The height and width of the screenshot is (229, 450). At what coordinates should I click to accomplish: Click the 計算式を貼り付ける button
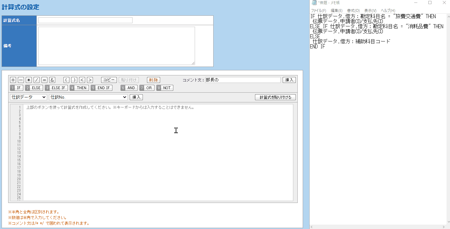pyautogui.click(x=275, y=97)
